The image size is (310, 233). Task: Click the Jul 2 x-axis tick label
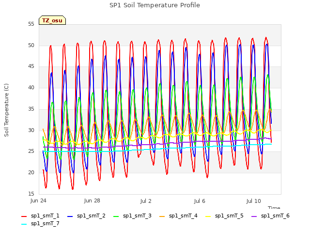pos(146,201)
